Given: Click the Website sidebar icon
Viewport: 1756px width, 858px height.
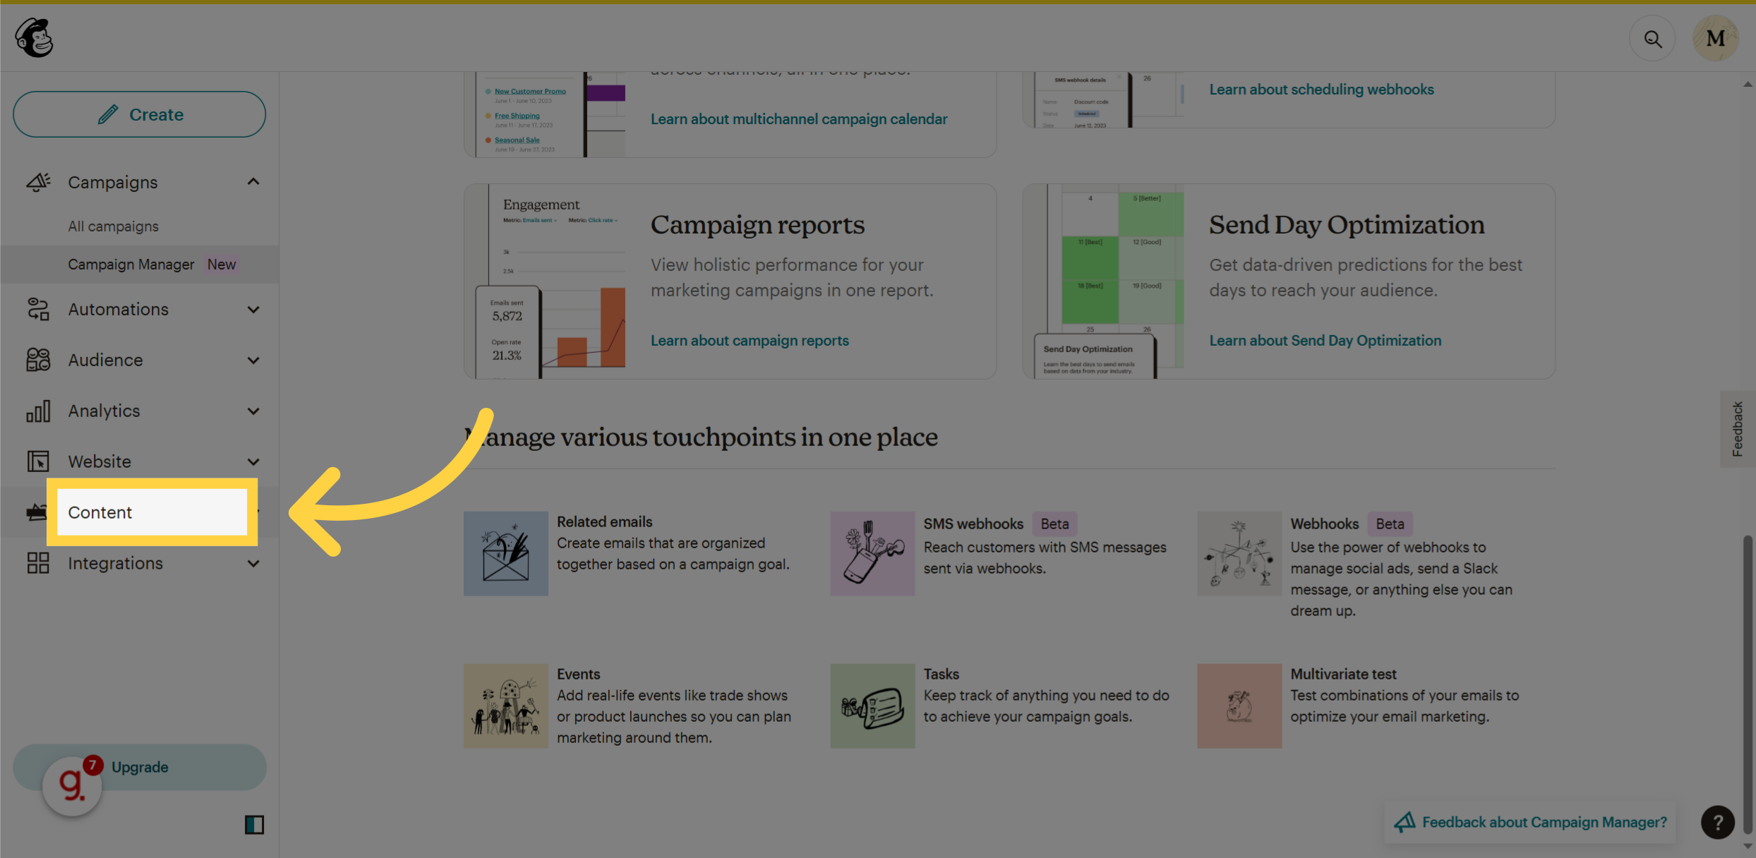Looking at the screenshot, I should [x=38, y=461].
